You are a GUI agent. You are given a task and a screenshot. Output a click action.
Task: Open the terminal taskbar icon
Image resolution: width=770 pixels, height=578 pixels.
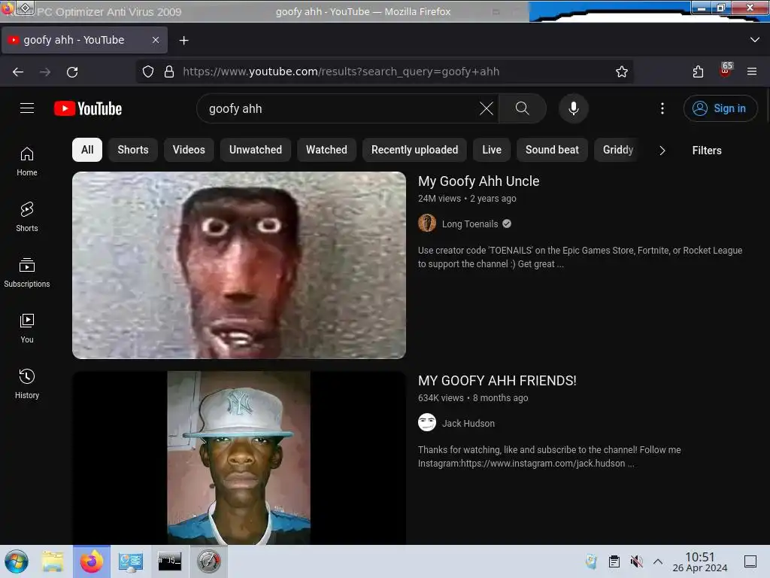(x=169, y=561)
